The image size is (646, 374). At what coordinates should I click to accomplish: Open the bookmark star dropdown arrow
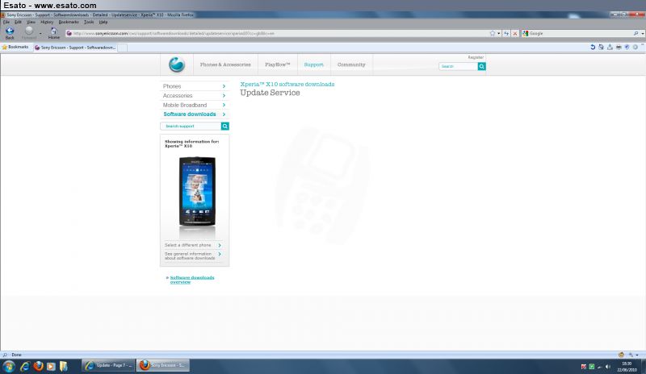pyautogui.click(x=498, y=33)
